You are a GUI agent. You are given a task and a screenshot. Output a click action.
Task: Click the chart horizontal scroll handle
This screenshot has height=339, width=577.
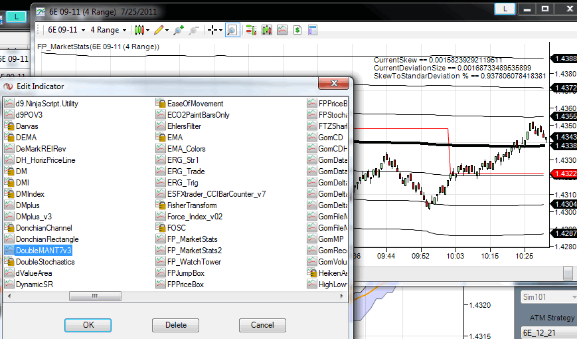coord(568,273)
